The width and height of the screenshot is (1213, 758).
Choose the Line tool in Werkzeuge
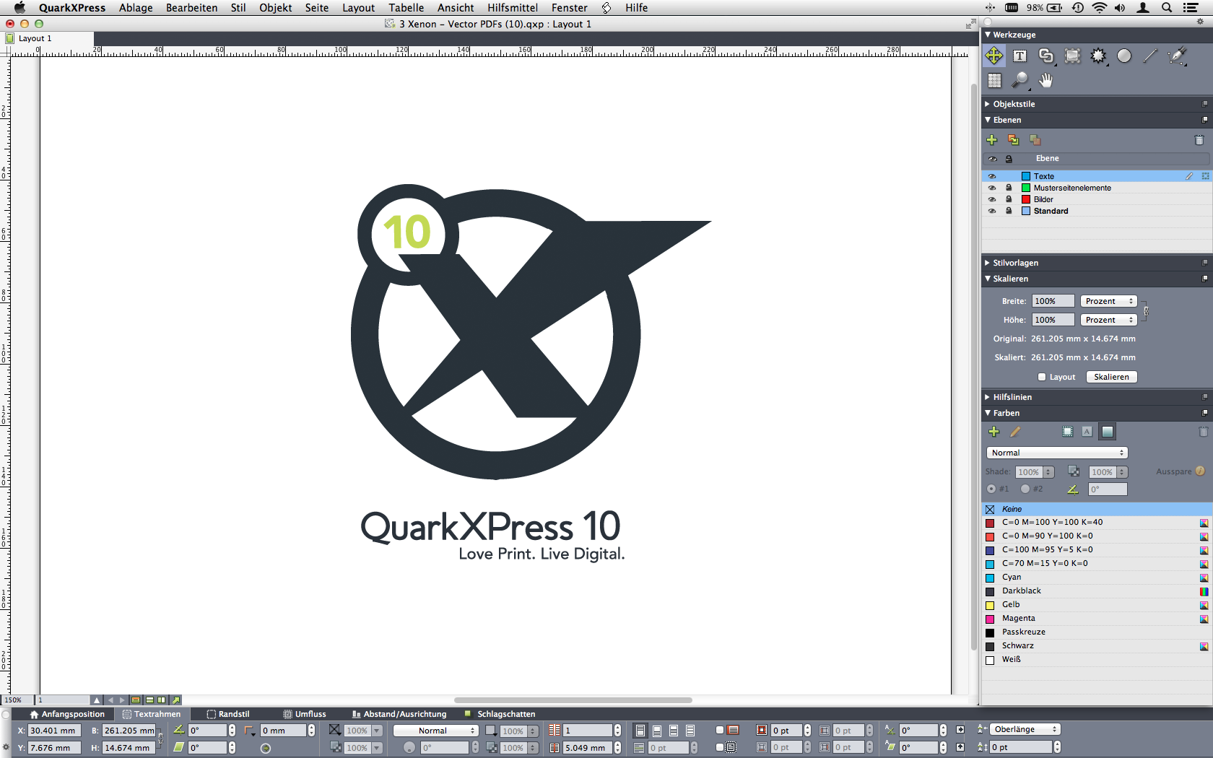point(1149,56)
